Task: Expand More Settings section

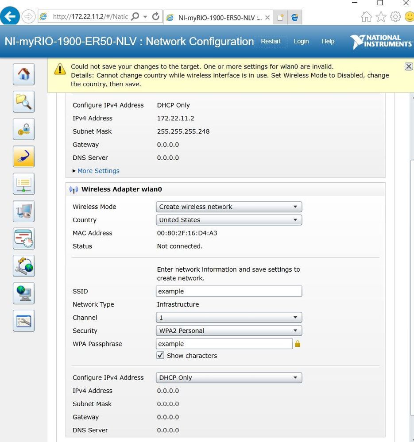Action: [98, 171]
